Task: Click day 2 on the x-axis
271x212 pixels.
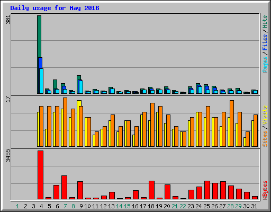Action: (x=25, y=206)
